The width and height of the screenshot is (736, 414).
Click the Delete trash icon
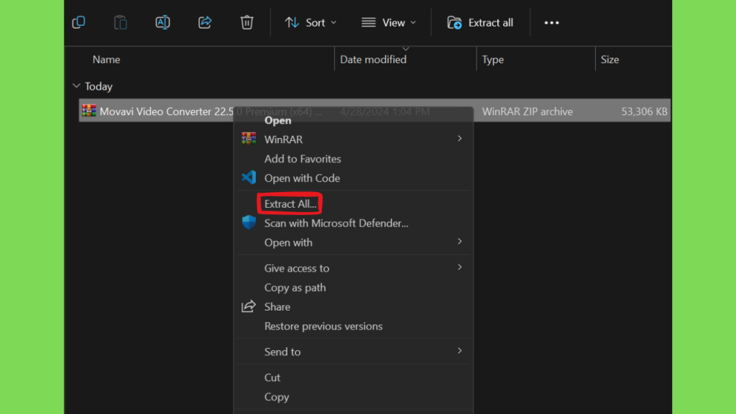[247, 22]
